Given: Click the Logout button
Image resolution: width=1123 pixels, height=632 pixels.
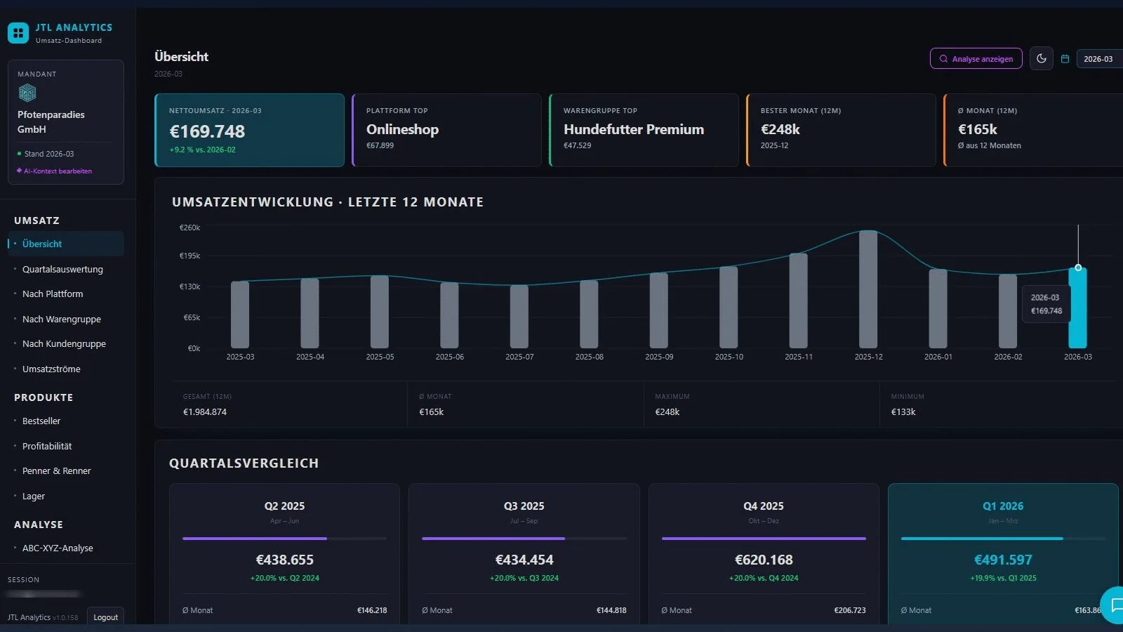Looking at the screenshot, I should [105, 617].
